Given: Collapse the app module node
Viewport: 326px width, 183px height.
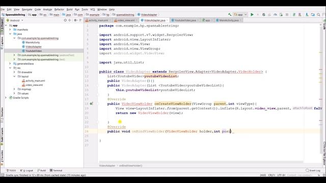Looking at the screenshot, I should (6, 25).
